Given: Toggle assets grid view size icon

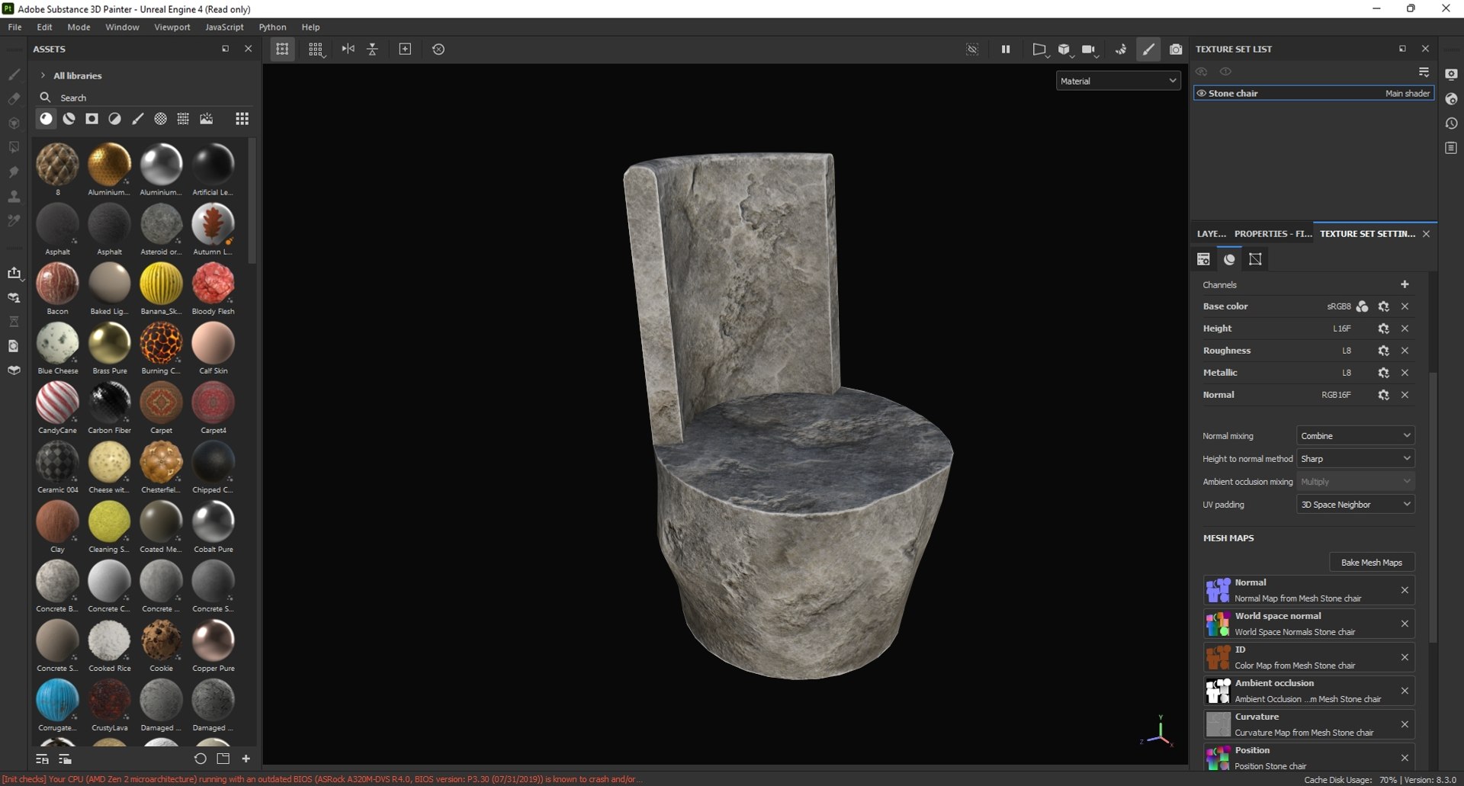Looking at the screenshot, I should click(x=242, y=119).
